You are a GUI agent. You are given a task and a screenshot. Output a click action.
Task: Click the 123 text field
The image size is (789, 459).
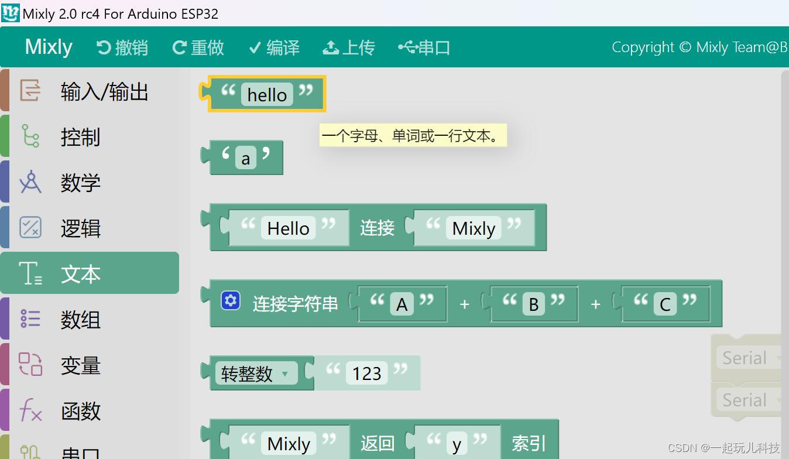point(367,373)
